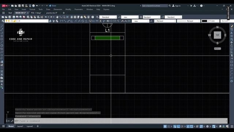Open the File menu

pyautogui.click(x=3, y=9)
